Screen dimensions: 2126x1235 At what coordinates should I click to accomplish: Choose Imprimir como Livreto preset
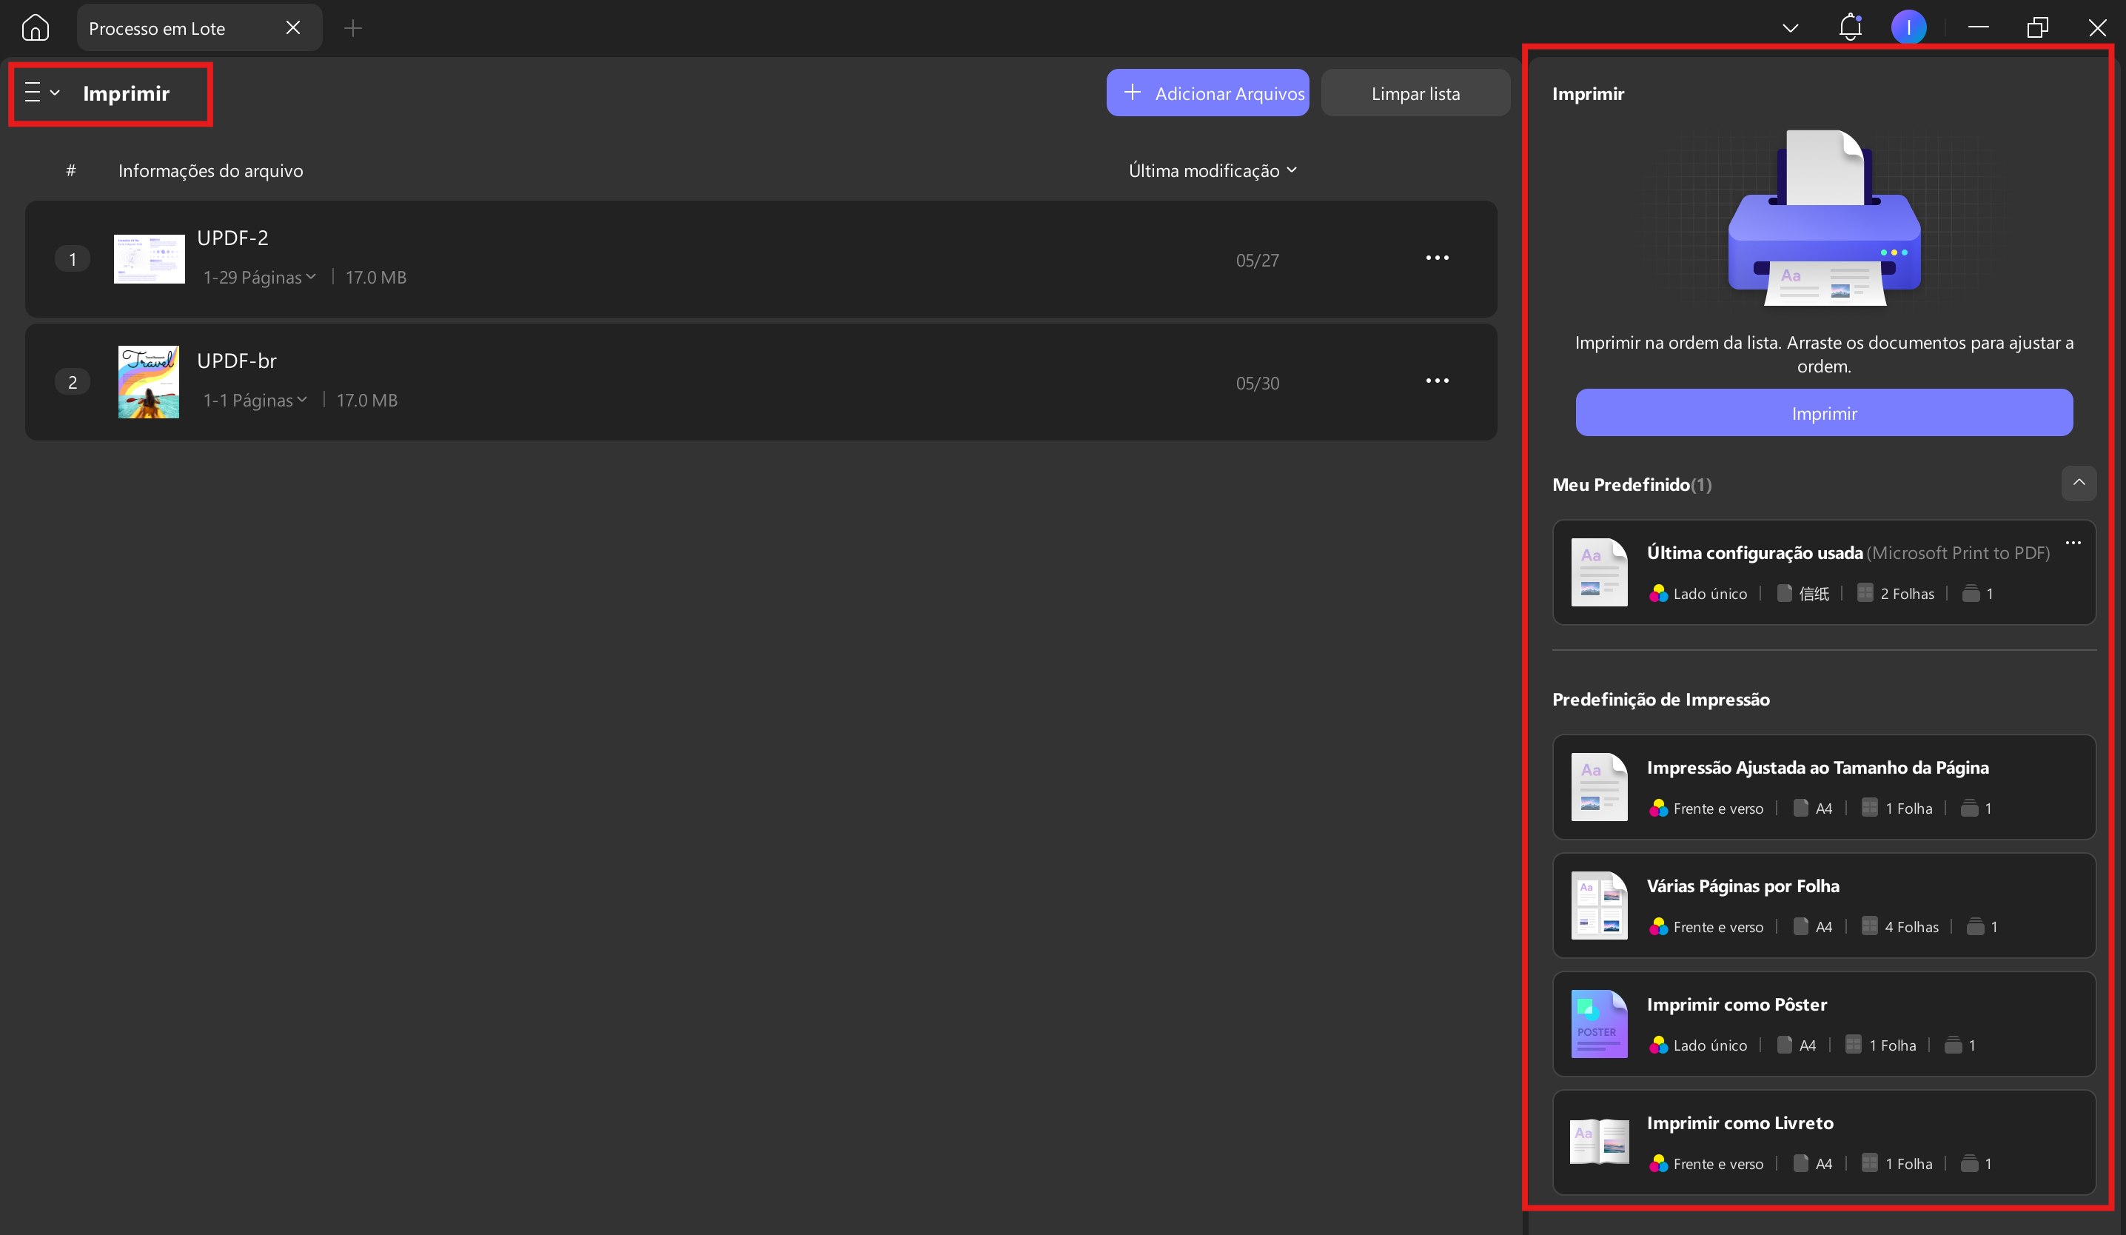(1824, 1142)
